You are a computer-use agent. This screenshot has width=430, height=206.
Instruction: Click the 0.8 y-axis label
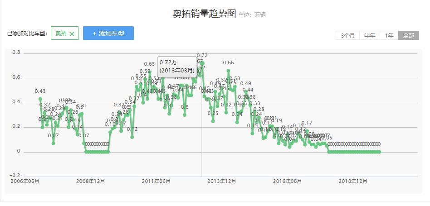16,52
